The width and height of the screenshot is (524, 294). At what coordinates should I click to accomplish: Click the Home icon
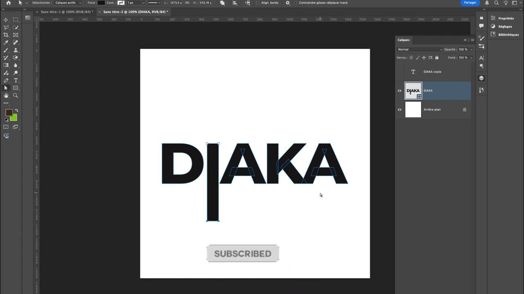8,3
